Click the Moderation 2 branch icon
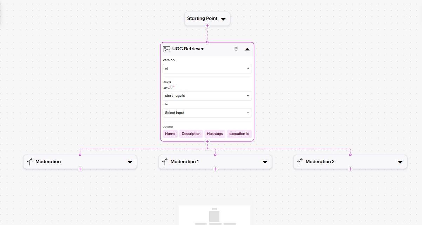 point(300,162)
